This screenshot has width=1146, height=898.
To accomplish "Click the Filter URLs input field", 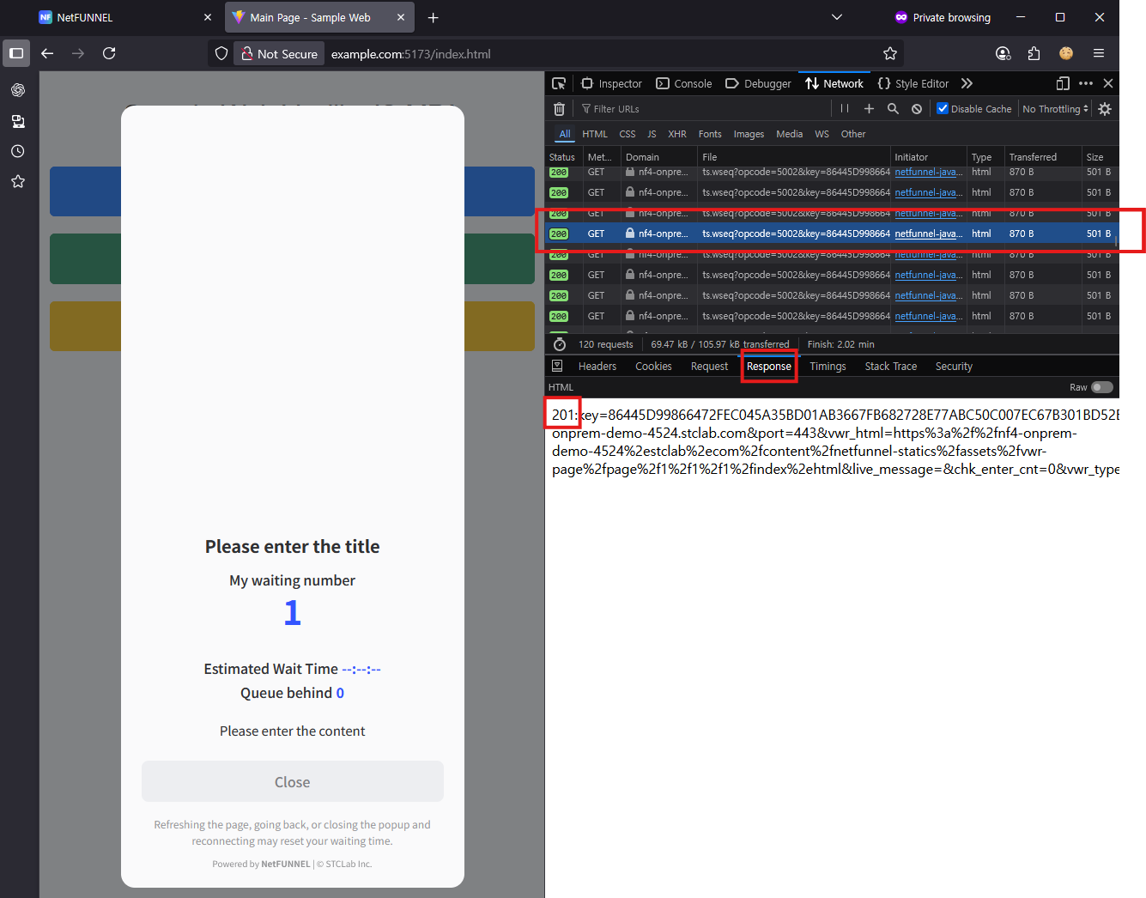I will coord(704,109).
